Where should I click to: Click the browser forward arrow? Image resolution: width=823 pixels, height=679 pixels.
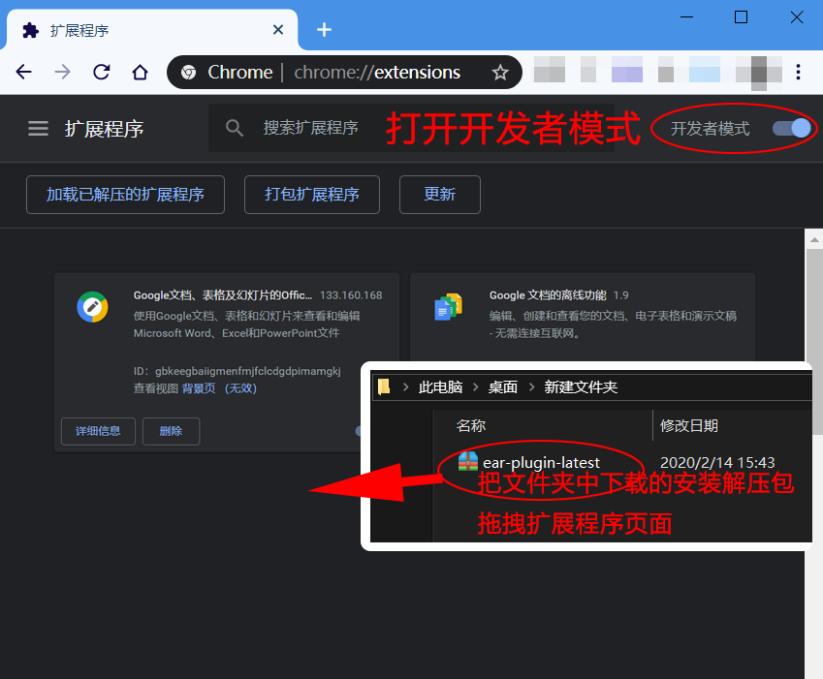point(62,72)
